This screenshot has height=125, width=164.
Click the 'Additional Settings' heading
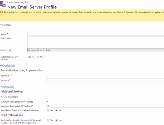tap(12, 92)
